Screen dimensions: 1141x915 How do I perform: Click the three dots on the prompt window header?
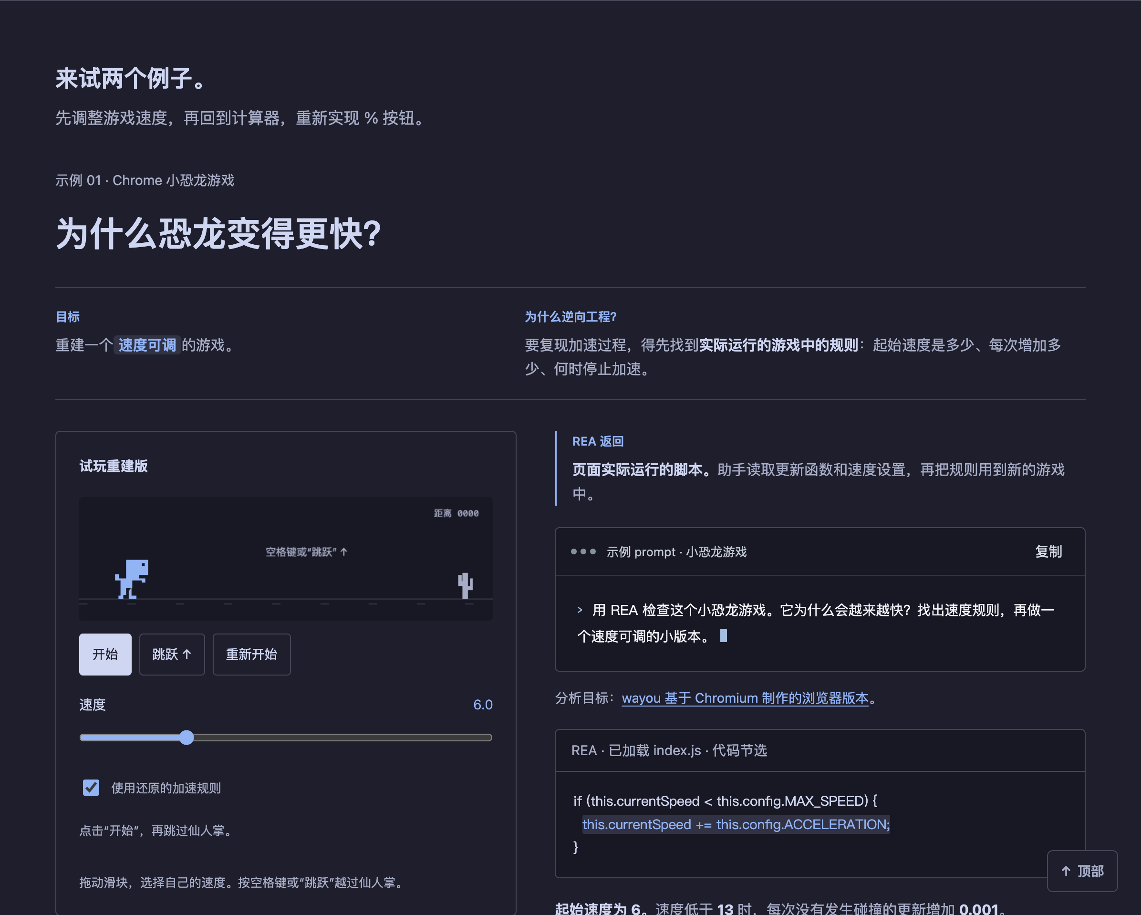point(583,551)
